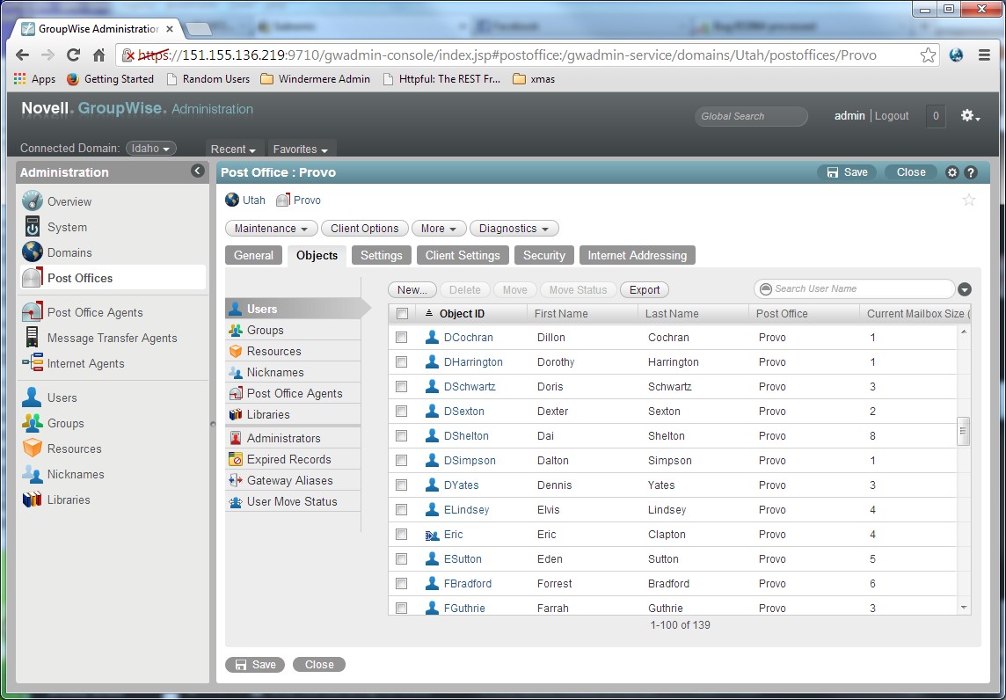Open the Overview gauge icon in sidebar
This screenshot has height=700, width=1006.
point(32,201)
